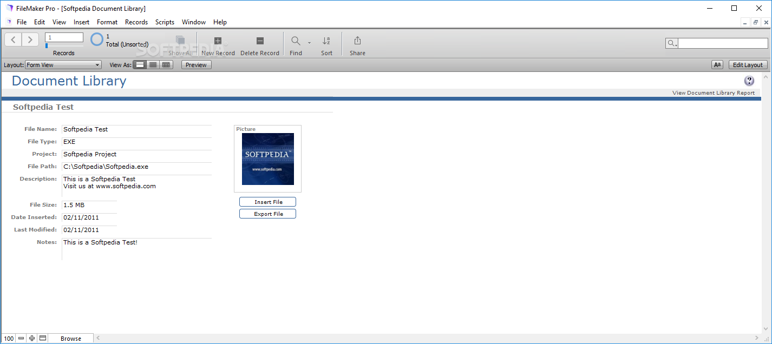Image resolution: width=772 pixels, height=344 pixels.
Task: Click the Insert File button
Action: pyautogui.click(x=268, y=202)
